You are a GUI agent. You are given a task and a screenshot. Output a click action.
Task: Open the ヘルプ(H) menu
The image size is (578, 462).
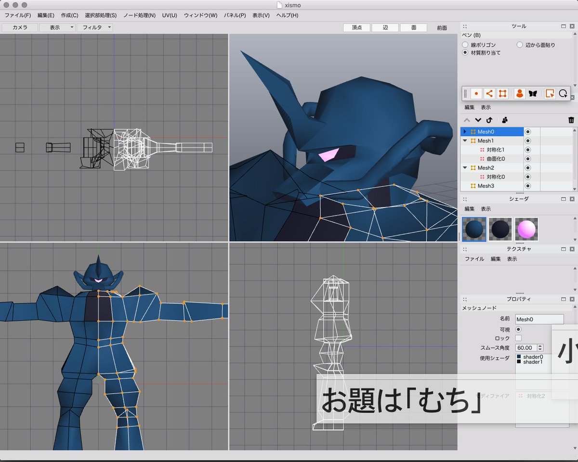[287, 15]
